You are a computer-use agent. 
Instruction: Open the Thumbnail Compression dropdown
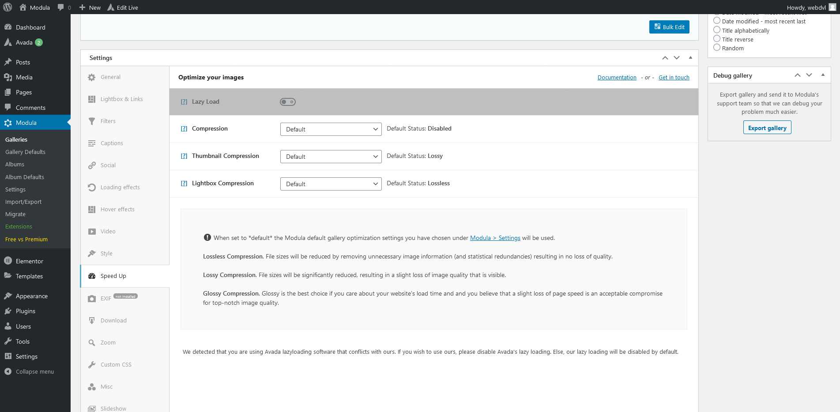click(x=331, y=156)
